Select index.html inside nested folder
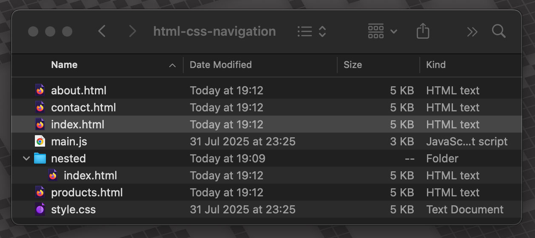 point(90,176)
